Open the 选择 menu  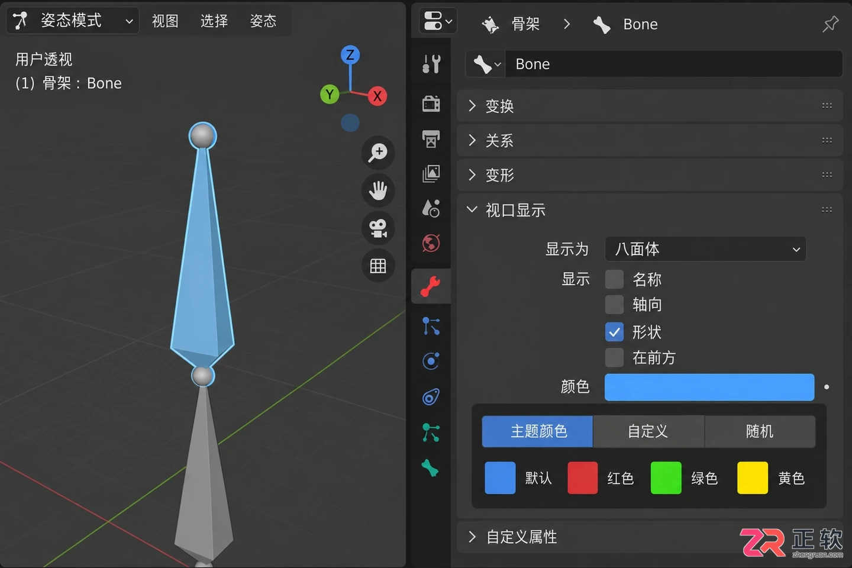[x=214, y=21]
